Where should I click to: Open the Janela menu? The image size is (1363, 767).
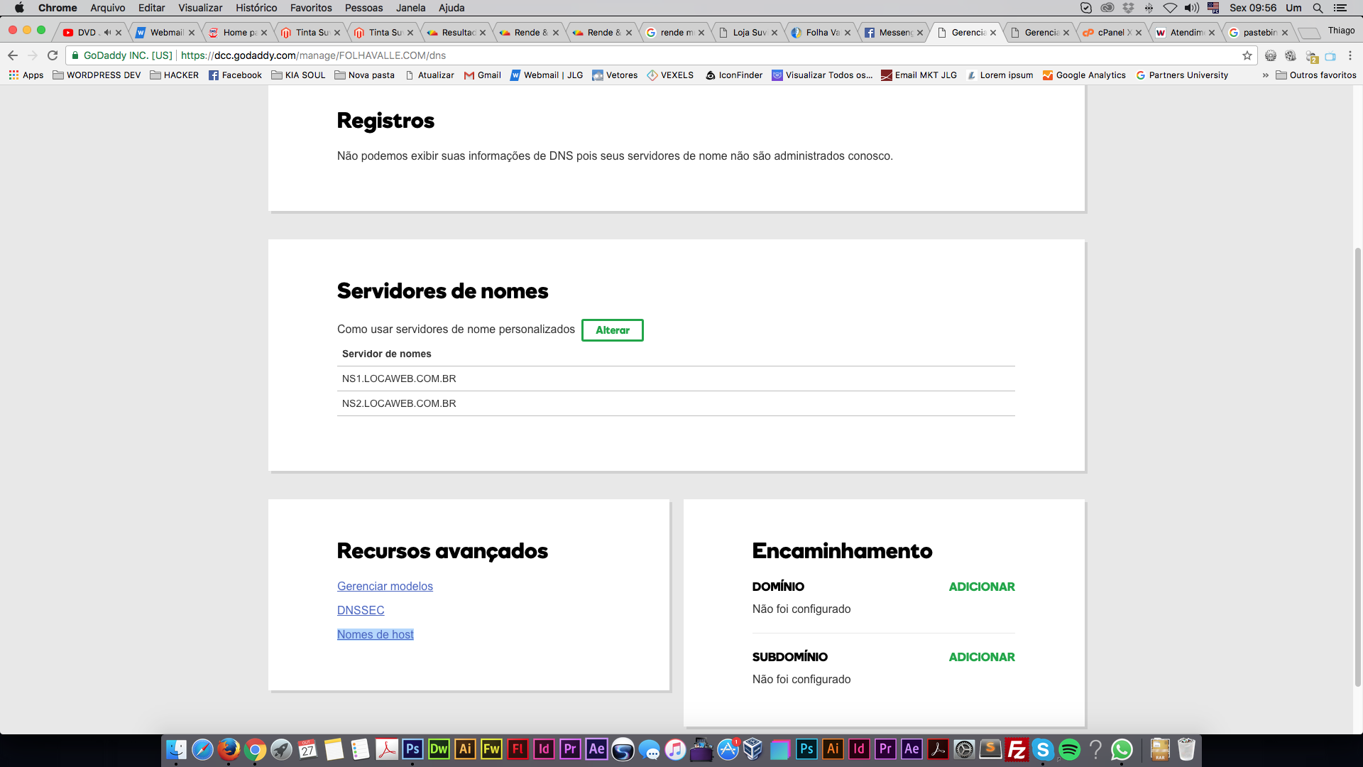point(411,8)
